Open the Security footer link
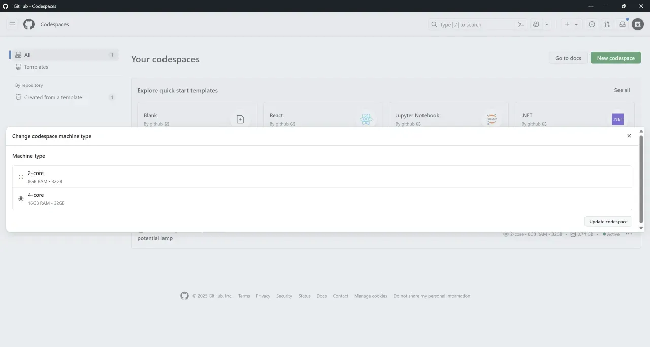This screenshot has height=347, width=650. point(284,296)
